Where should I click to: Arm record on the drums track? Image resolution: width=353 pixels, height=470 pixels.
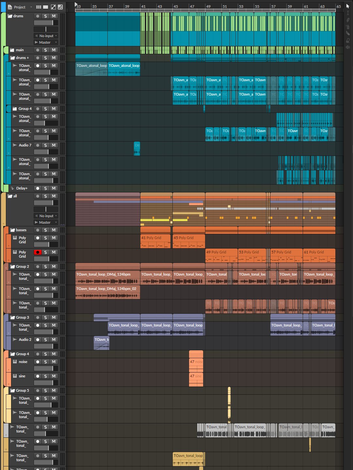[38, 16]
